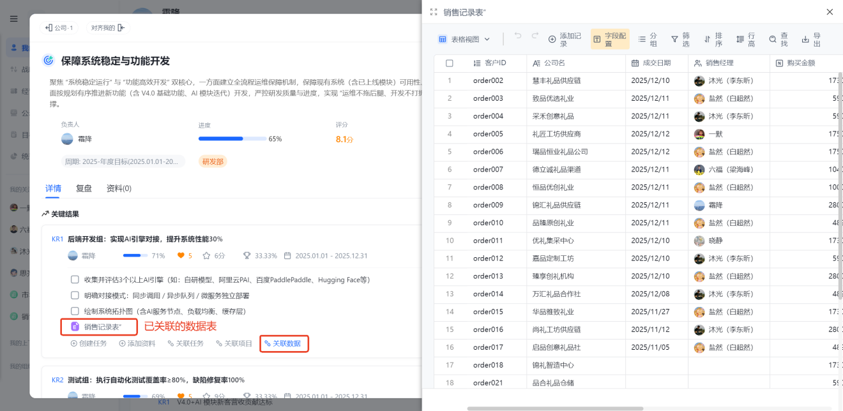Open the hamburger menu in the sidebar
843x411 pixels.
13,19
